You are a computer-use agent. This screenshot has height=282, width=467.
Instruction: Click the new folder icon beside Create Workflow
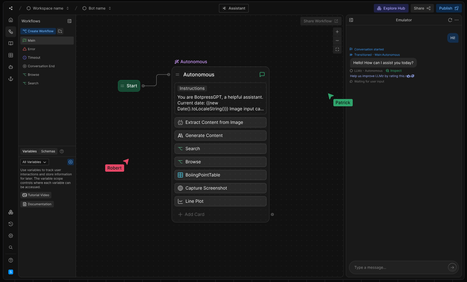point(60,31)
